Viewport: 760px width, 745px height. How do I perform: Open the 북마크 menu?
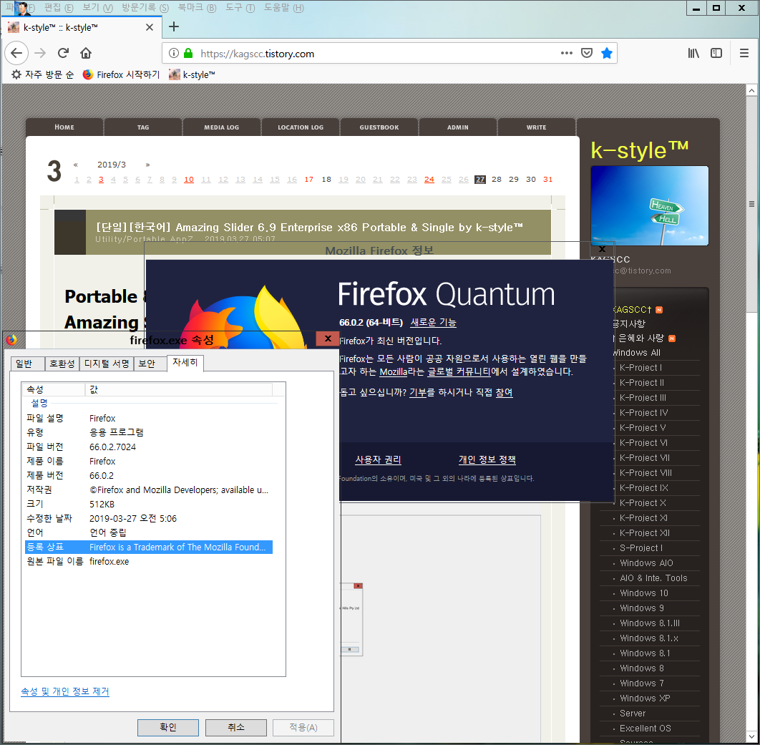(x=197, y=8)
